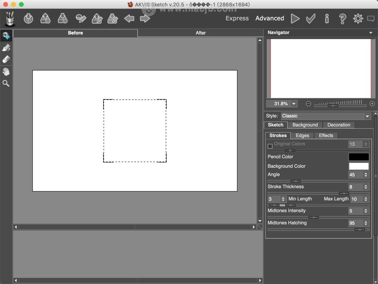
Task: Switch to the After tab
Action: point(200,33)
